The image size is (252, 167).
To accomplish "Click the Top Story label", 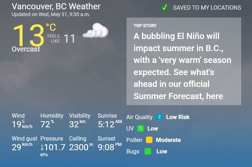I will (x=145, y=25).
